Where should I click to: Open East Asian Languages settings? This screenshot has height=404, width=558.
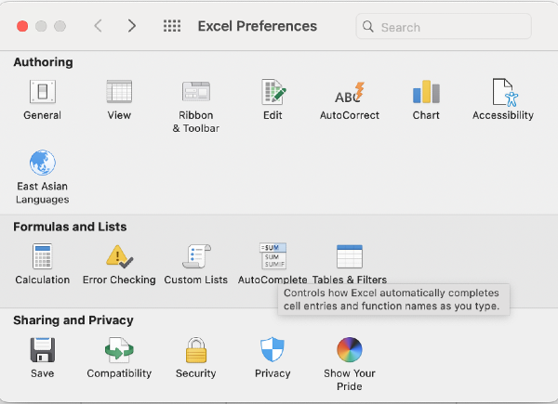tap(42, 164)
